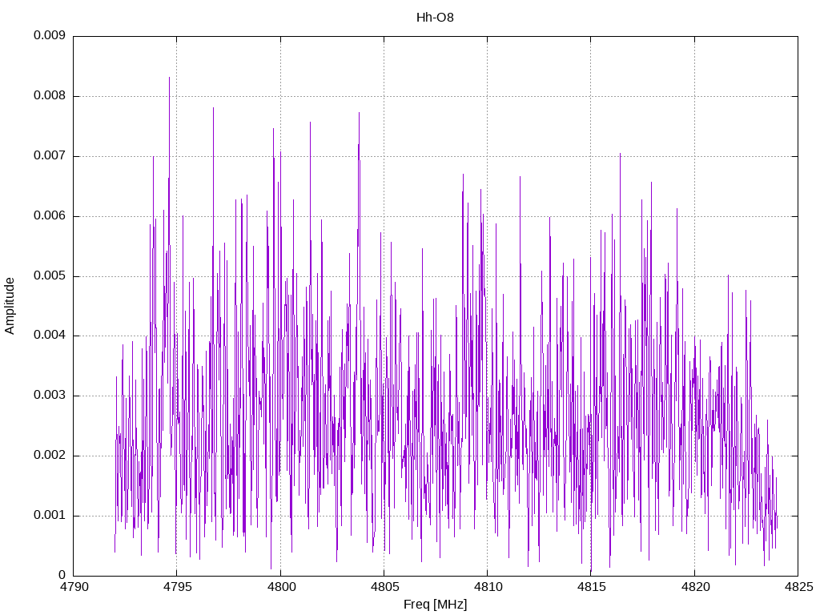This screenshot has width=820, height=615.
Task: Click the 0.006 y-axis tick label
Action: 50,216
